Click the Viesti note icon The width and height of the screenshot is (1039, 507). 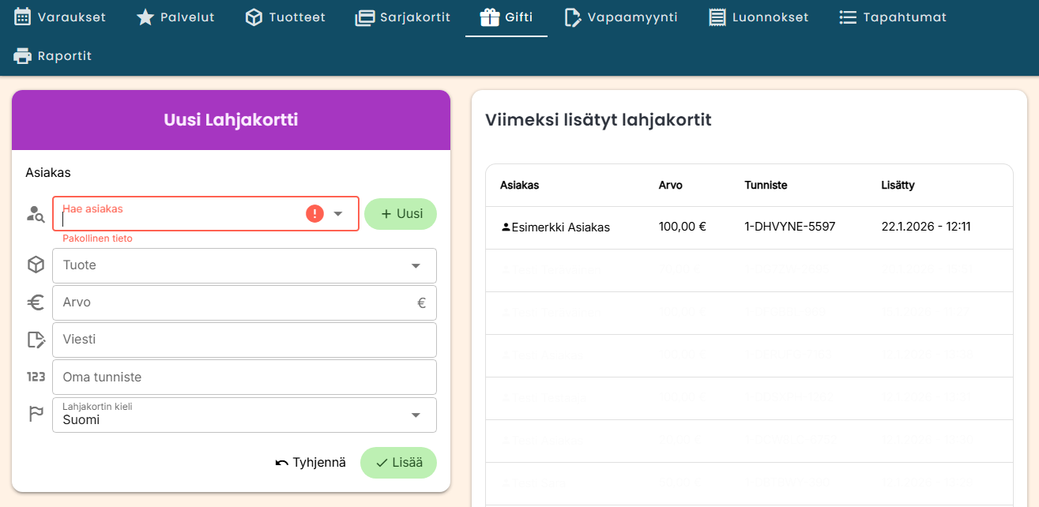[x=36, y=340]
